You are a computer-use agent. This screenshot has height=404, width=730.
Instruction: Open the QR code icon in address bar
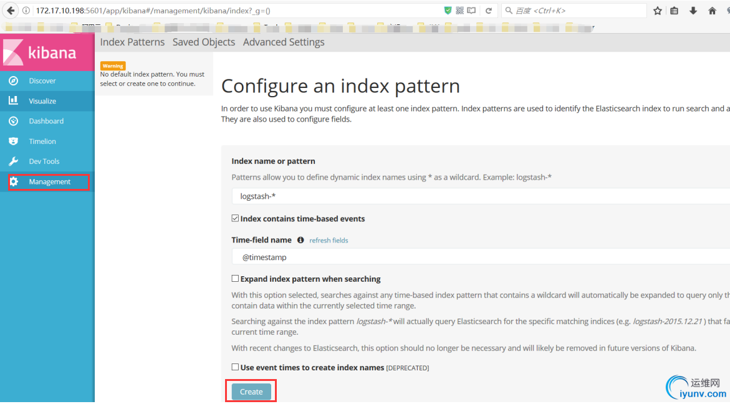point(459,10)
